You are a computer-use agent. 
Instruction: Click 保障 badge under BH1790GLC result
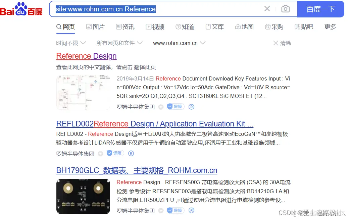pos(176,210)
